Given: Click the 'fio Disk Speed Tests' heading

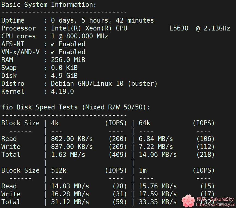Looking at the screenshot, I should pyautogui.click(x=75, y=107).
